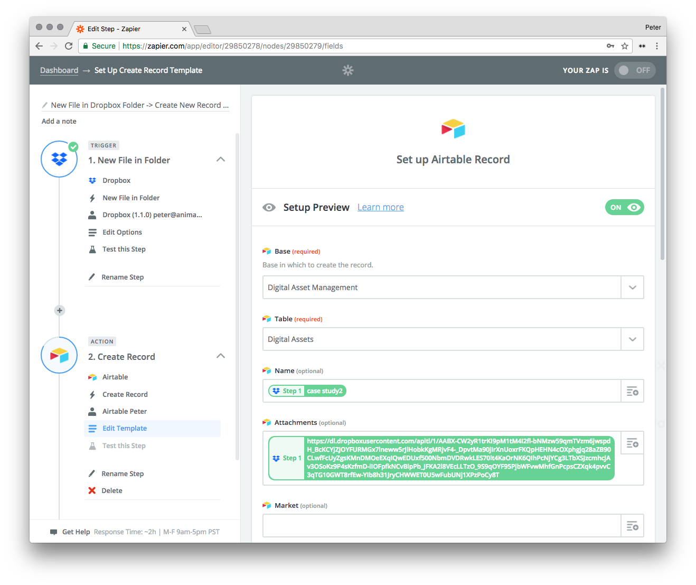
Task: Click the Step 1 Dropbox URL pill in Attachments
Action: tap(441, 458)
